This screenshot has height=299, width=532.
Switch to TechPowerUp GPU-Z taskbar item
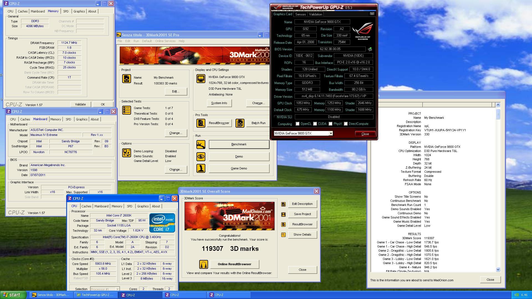[x=95, y=295]
